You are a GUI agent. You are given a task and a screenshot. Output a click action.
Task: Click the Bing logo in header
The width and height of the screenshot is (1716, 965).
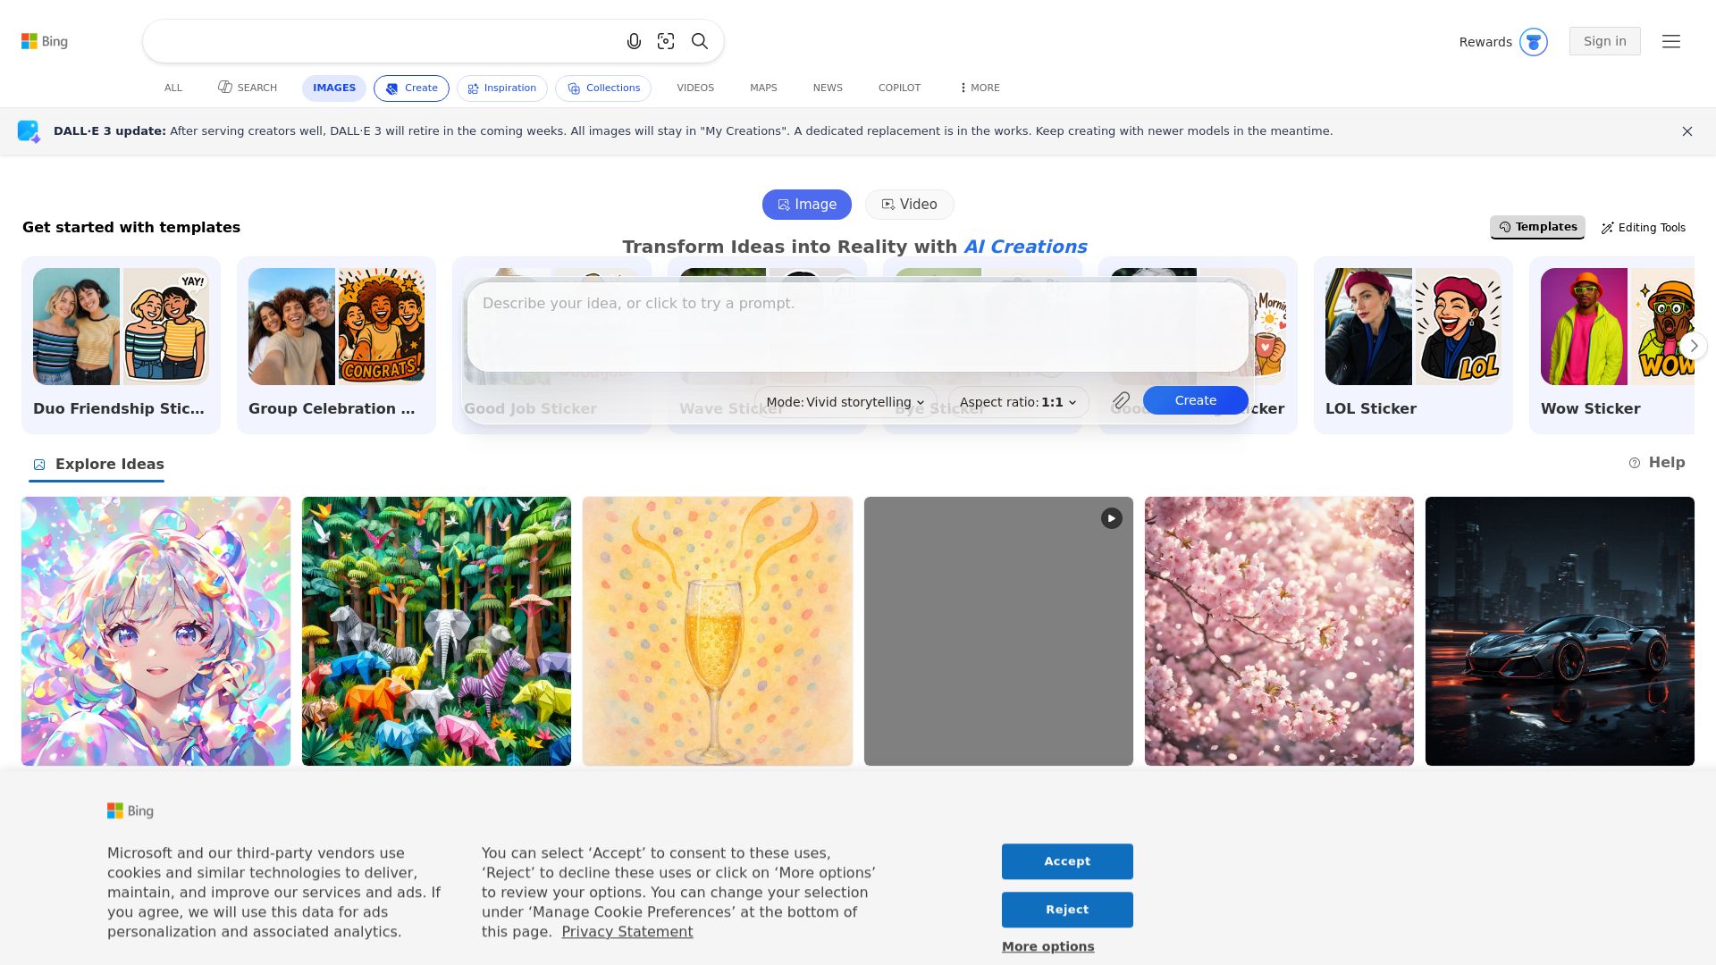pos(45,41)
